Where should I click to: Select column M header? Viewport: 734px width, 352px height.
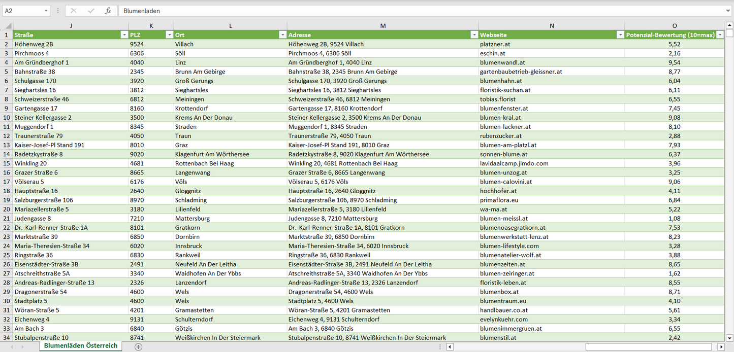pyautogui.click(x=382, y=26)
